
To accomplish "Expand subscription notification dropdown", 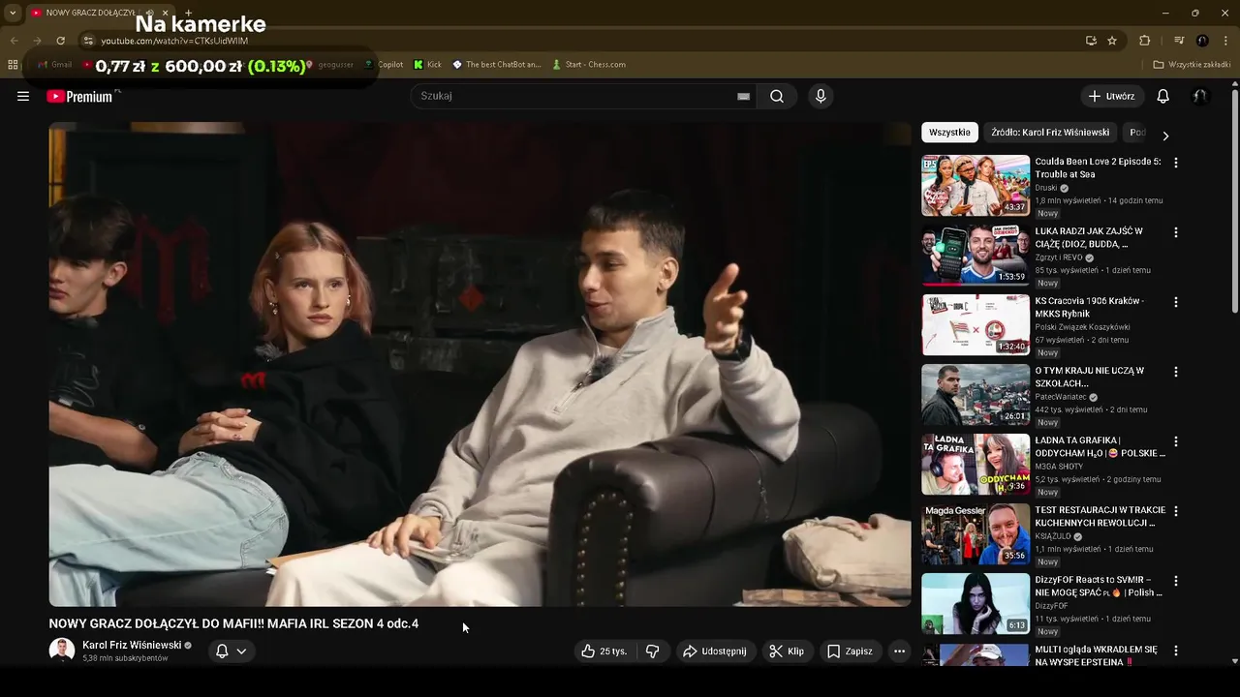I will pyautogui.click(x=241, y=652).
